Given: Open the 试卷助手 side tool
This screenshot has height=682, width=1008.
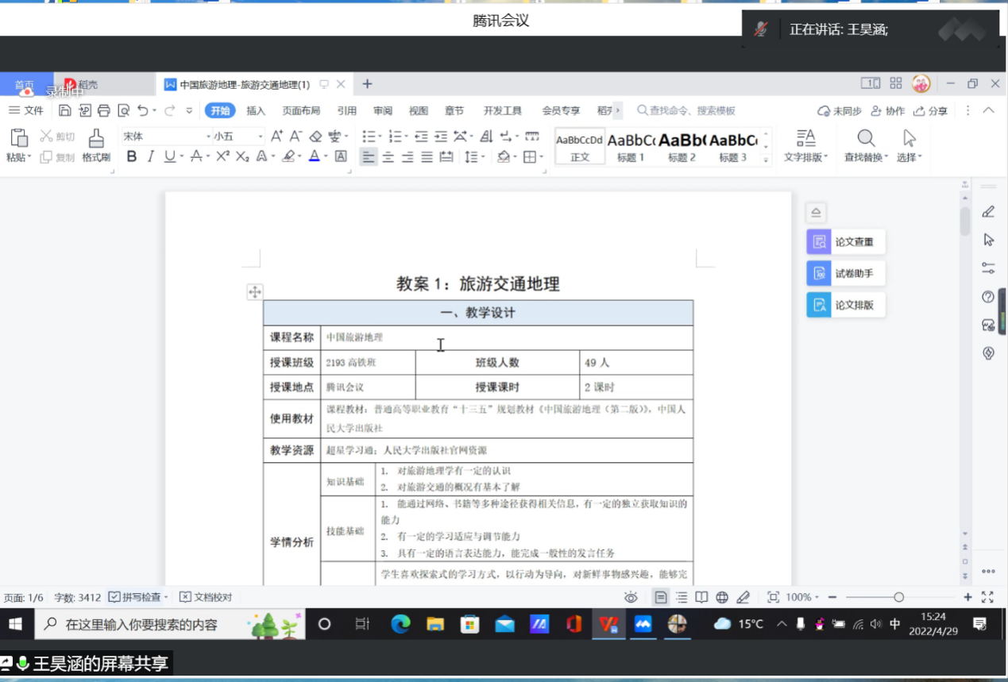Looking at the screenshot, I should click(x=847, y=274).
